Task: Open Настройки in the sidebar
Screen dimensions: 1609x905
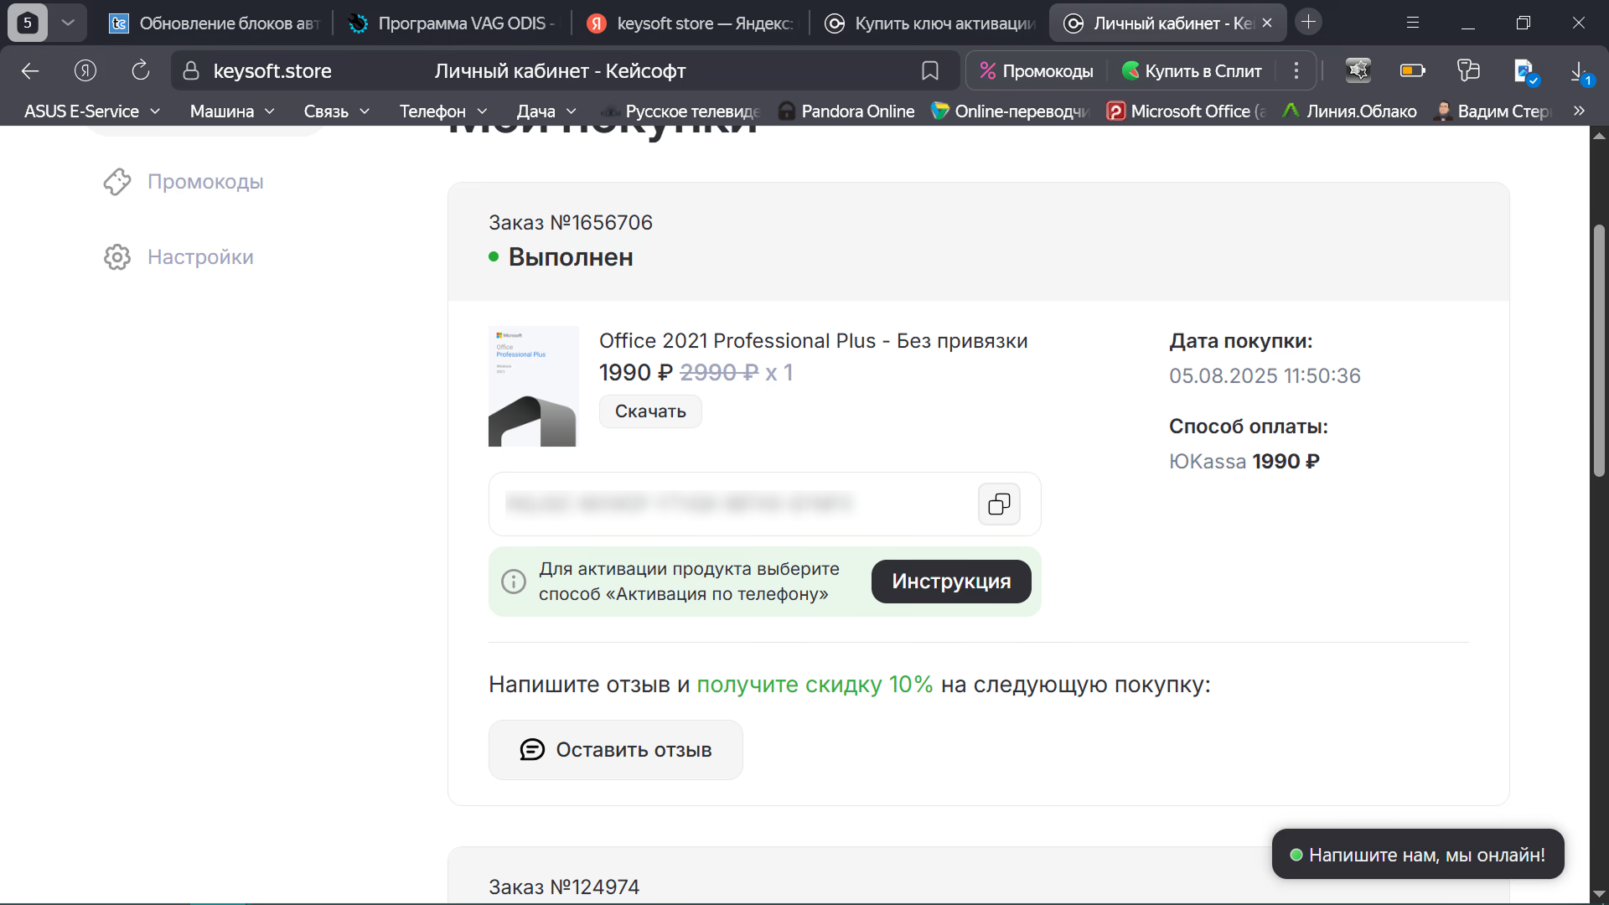Action: 200,257
